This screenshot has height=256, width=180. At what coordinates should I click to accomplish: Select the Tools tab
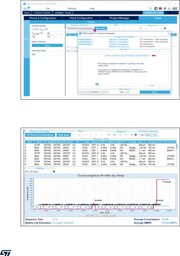pos(158,18)
